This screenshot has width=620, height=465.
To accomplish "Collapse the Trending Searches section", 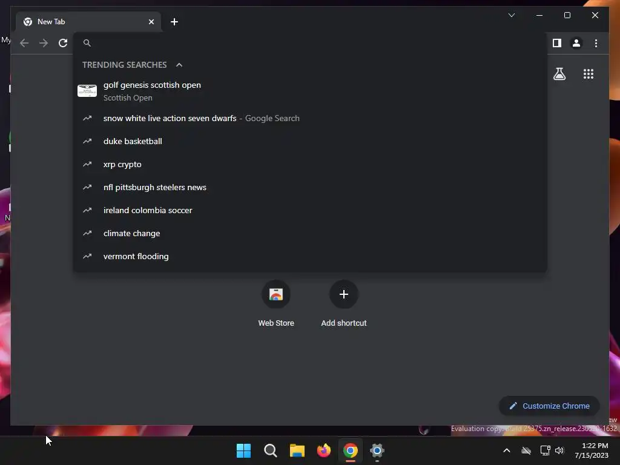I will [x=179, y=65].
